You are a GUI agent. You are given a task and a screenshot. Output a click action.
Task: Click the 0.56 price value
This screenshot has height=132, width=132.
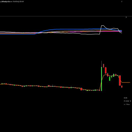point(125,98)
